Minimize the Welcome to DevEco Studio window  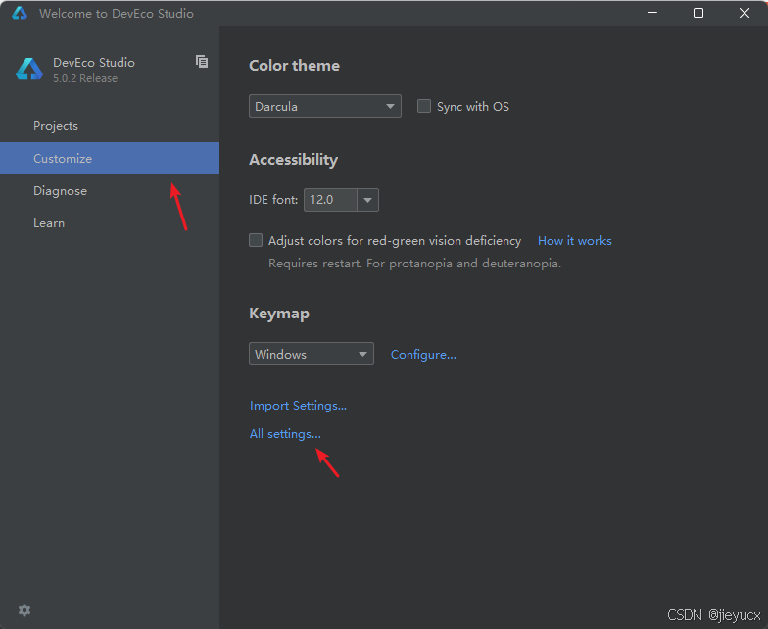(652, 13)
